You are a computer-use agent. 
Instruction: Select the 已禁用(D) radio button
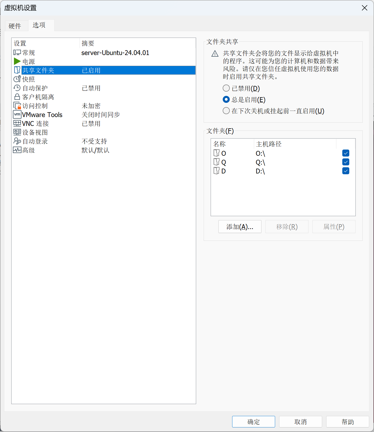[226, 88]
